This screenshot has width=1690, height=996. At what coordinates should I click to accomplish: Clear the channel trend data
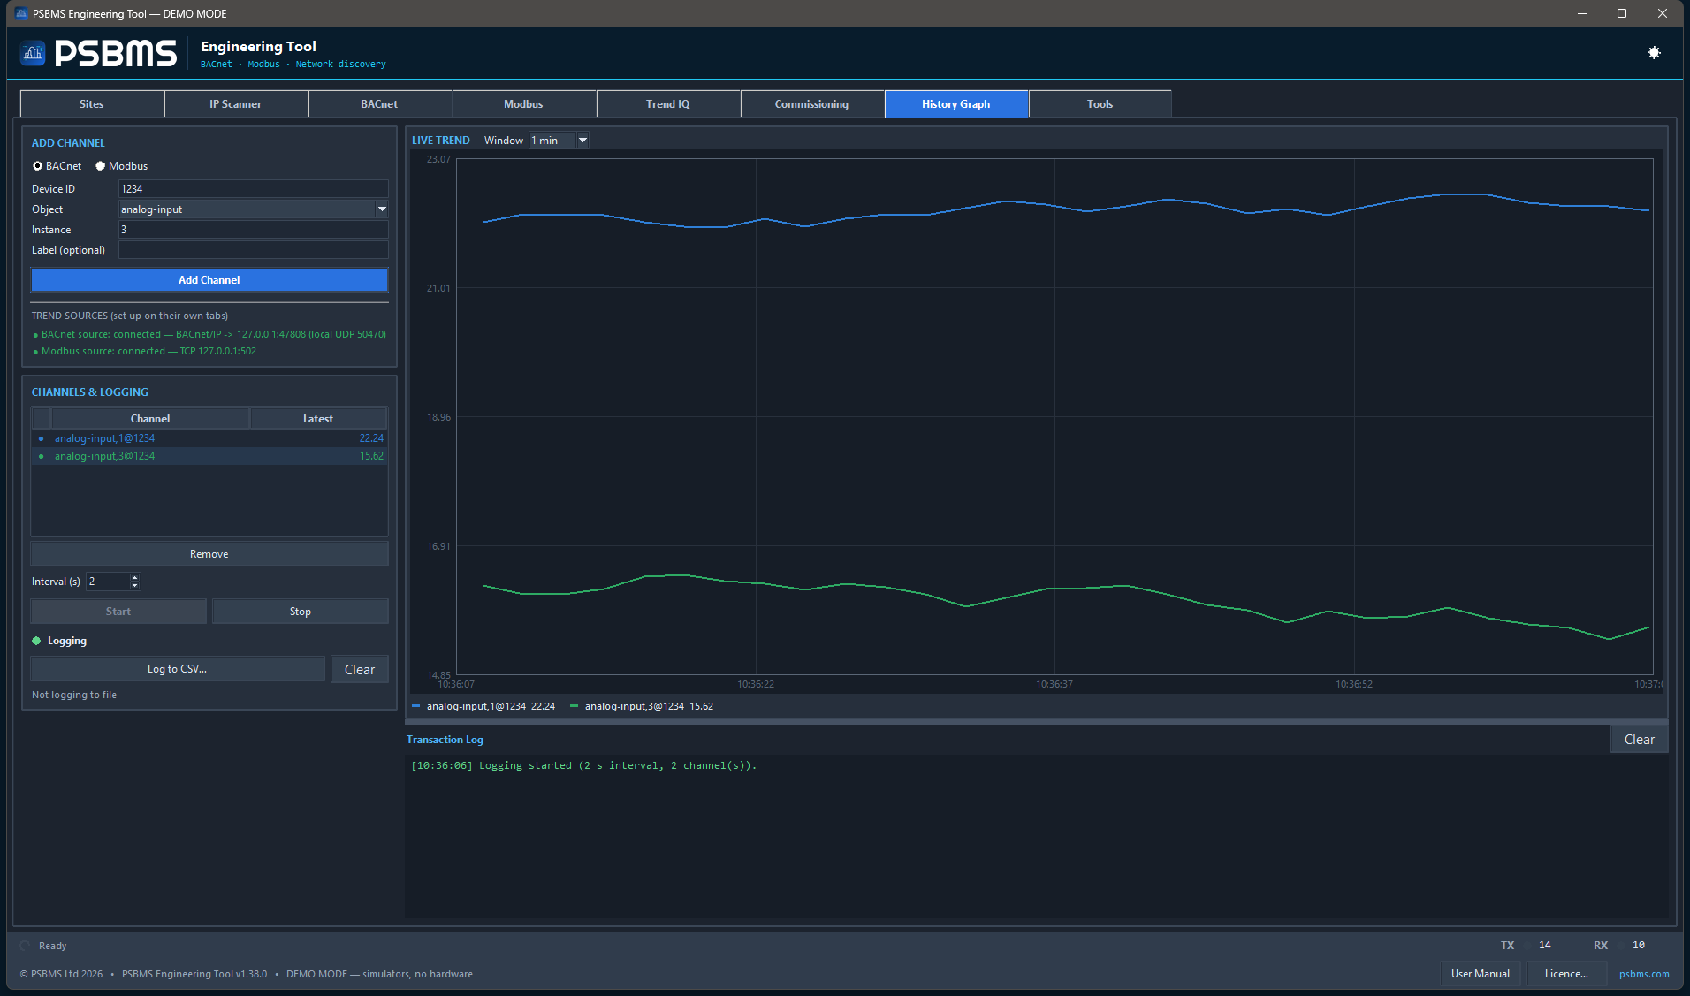click(x=360, y=669)
